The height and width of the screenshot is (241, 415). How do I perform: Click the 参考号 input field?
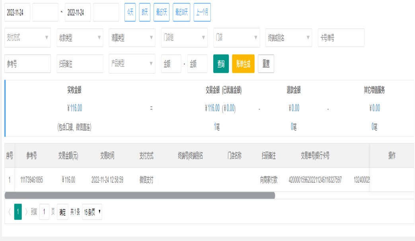click(x=27, y=64)
